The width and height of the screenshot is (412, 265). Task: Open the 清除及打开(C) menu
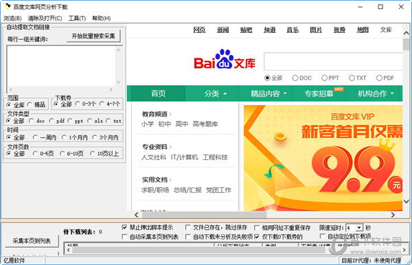pyautogui.click(x=45, y=18)
